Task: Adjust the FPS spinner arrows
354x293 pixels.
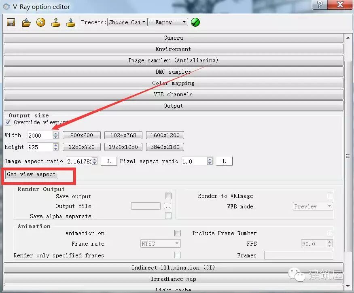Action: pyautogui.click(x=330, y=244)
